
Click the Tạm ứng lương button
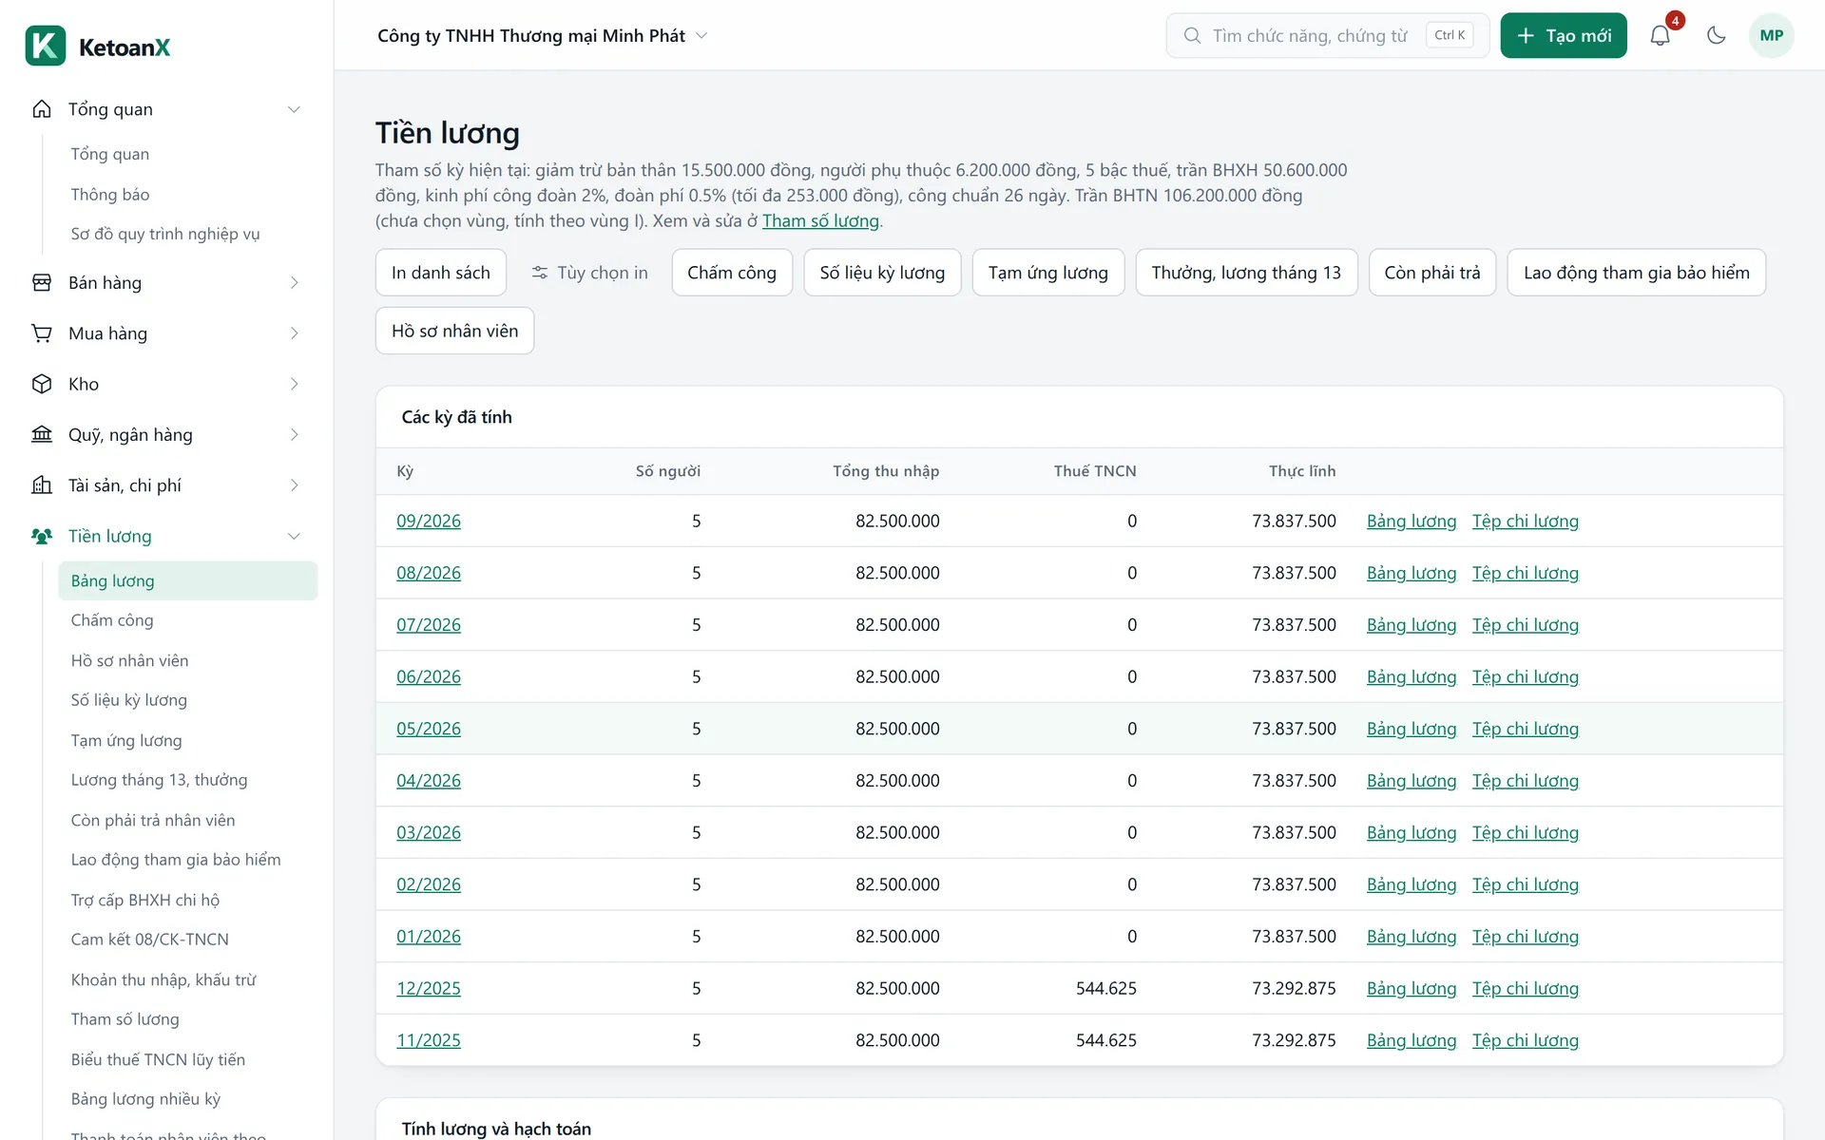point(1048,273)
